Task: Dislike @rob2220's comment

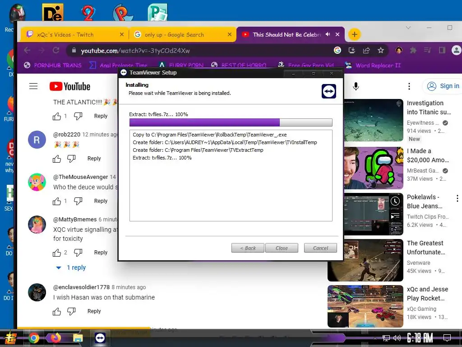Action: tap(71, 159)
